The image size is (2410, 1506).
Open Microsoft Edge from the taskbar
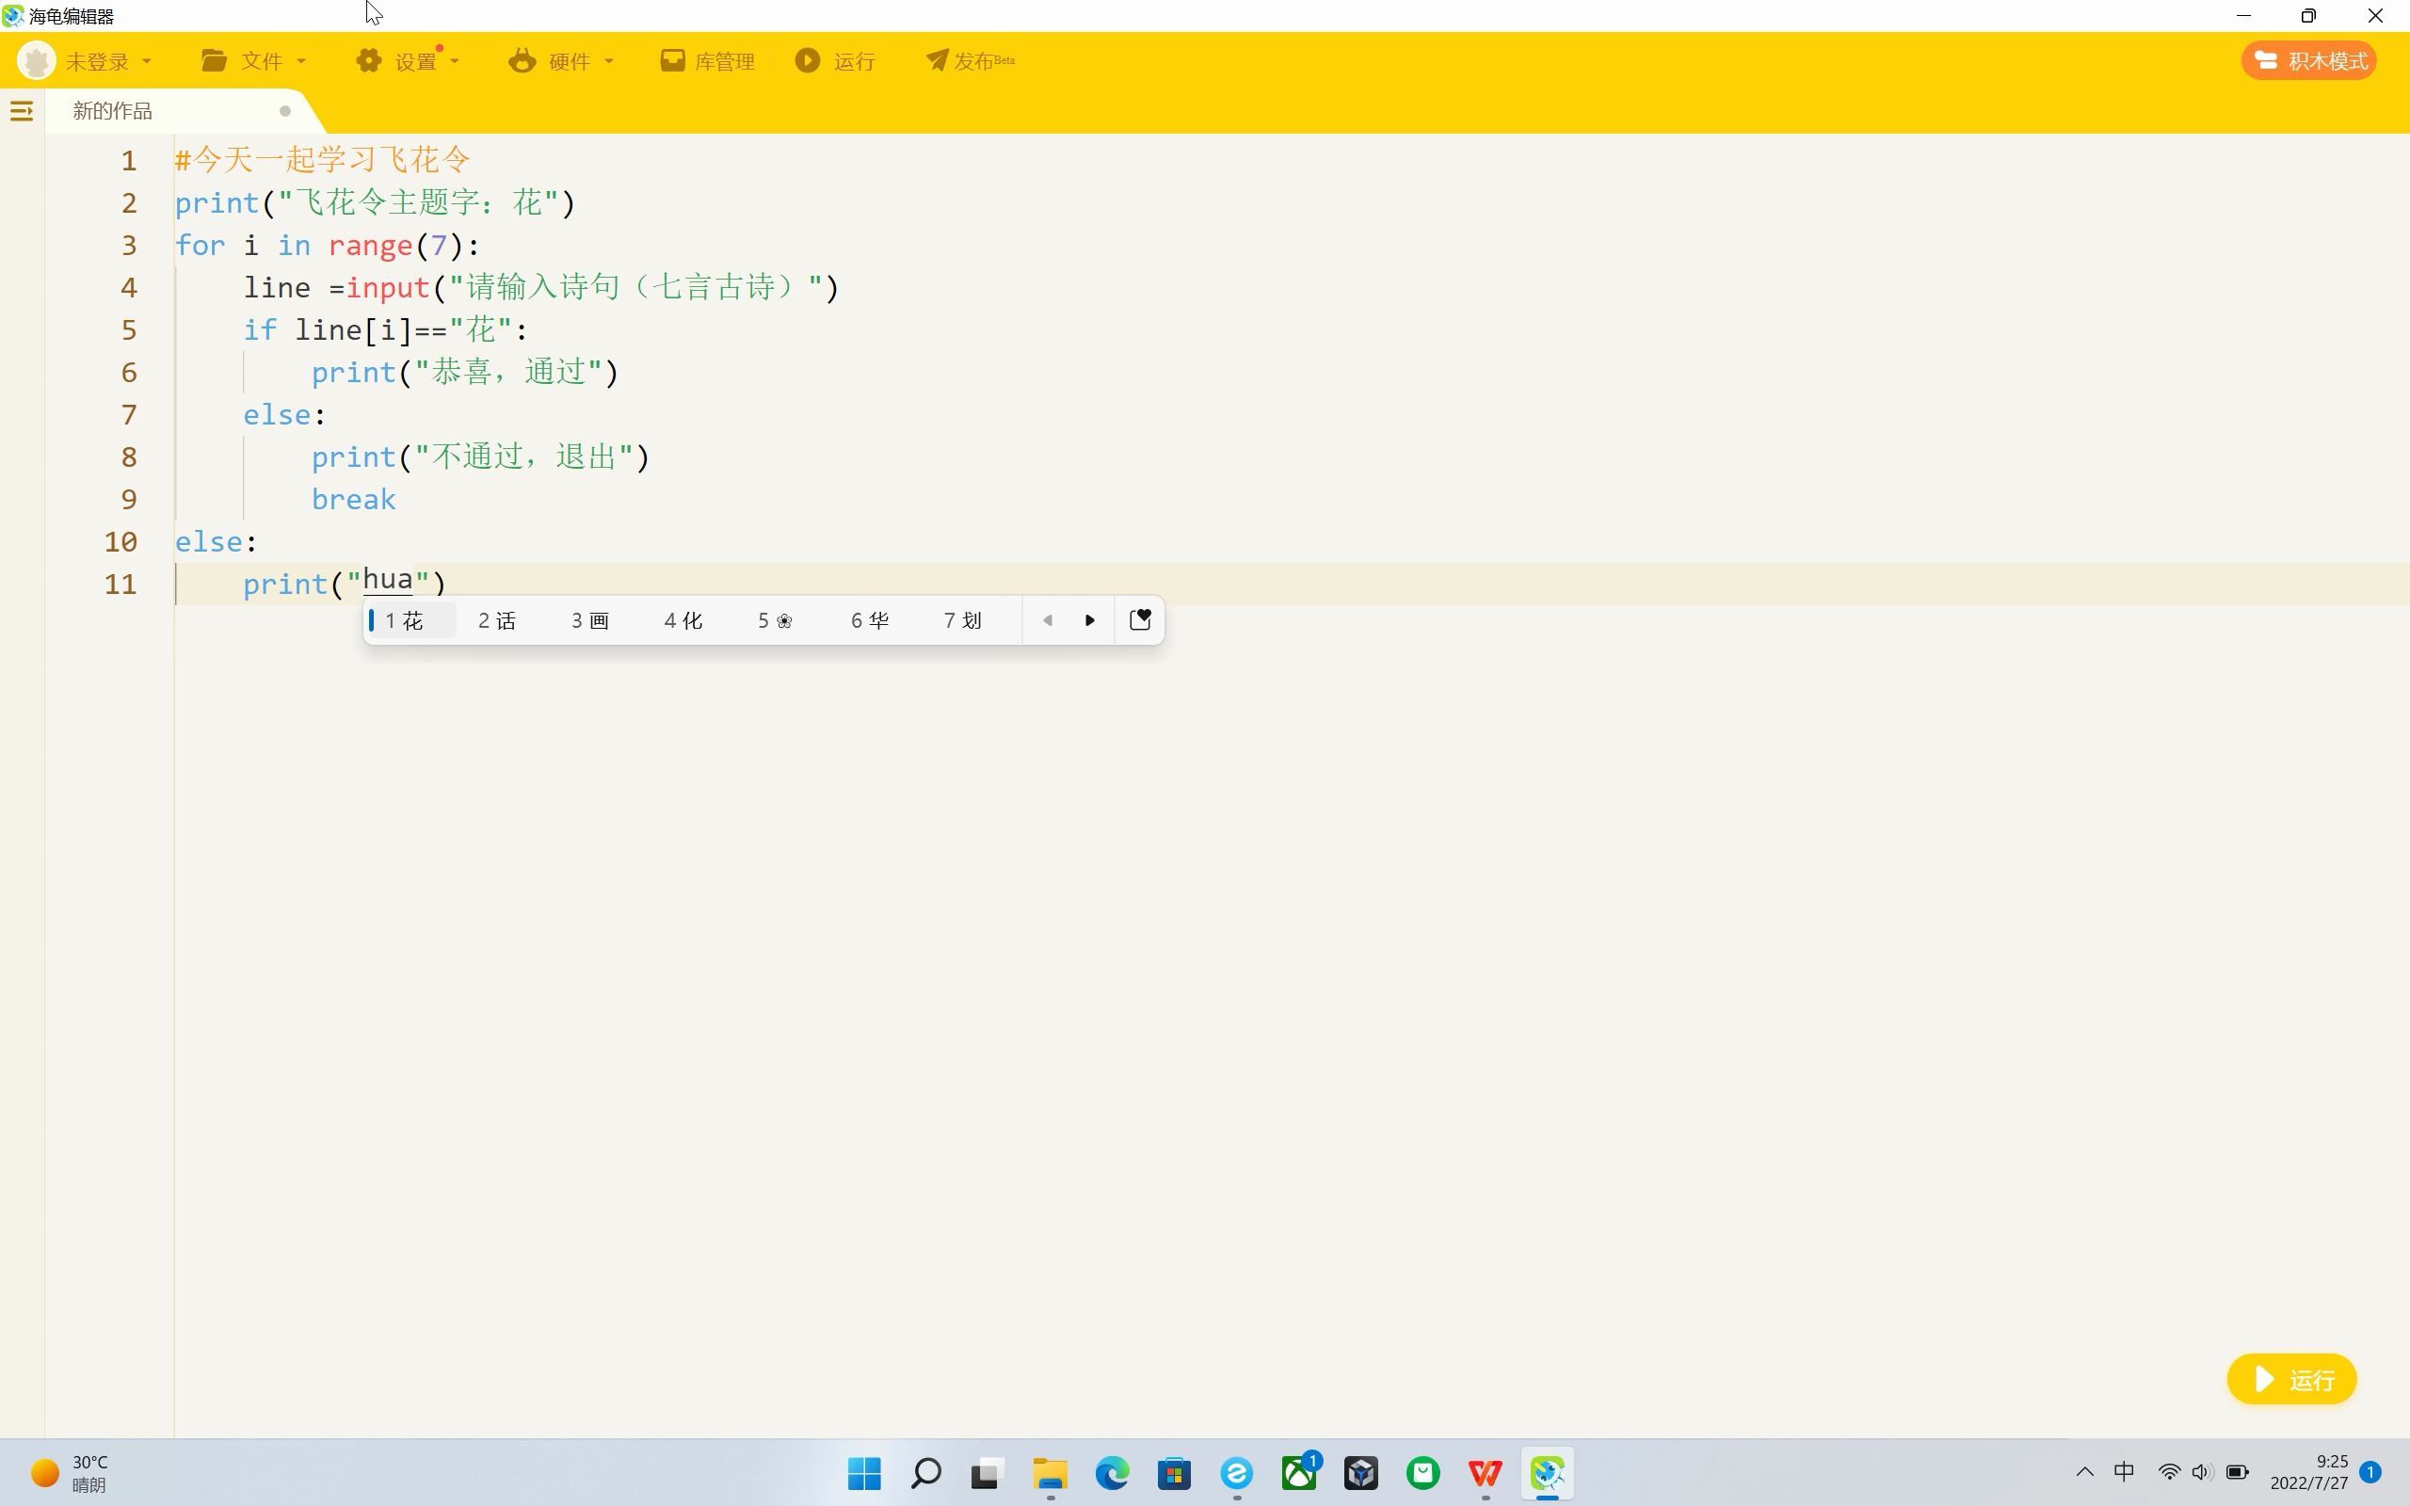pos(1113,1473)
